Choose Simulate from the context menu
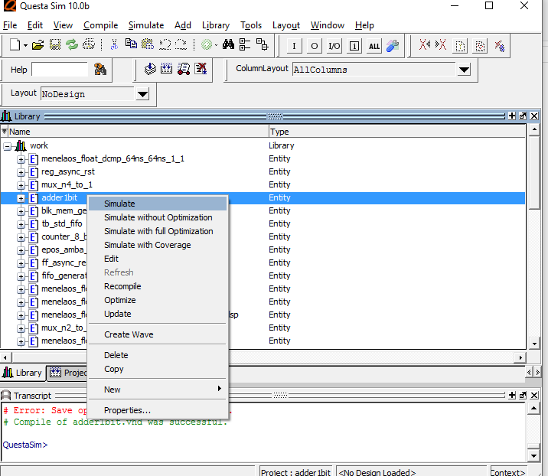548x476 pixels. (x=158, y=204)
